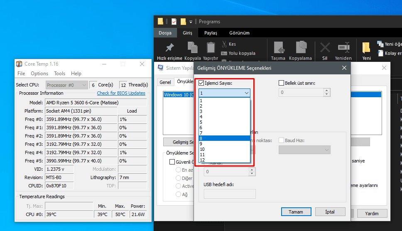This screenshot has height=231, width=402.
Task: Collapse the İşlemci Sayısı combo box
Action: click(246, 93)
